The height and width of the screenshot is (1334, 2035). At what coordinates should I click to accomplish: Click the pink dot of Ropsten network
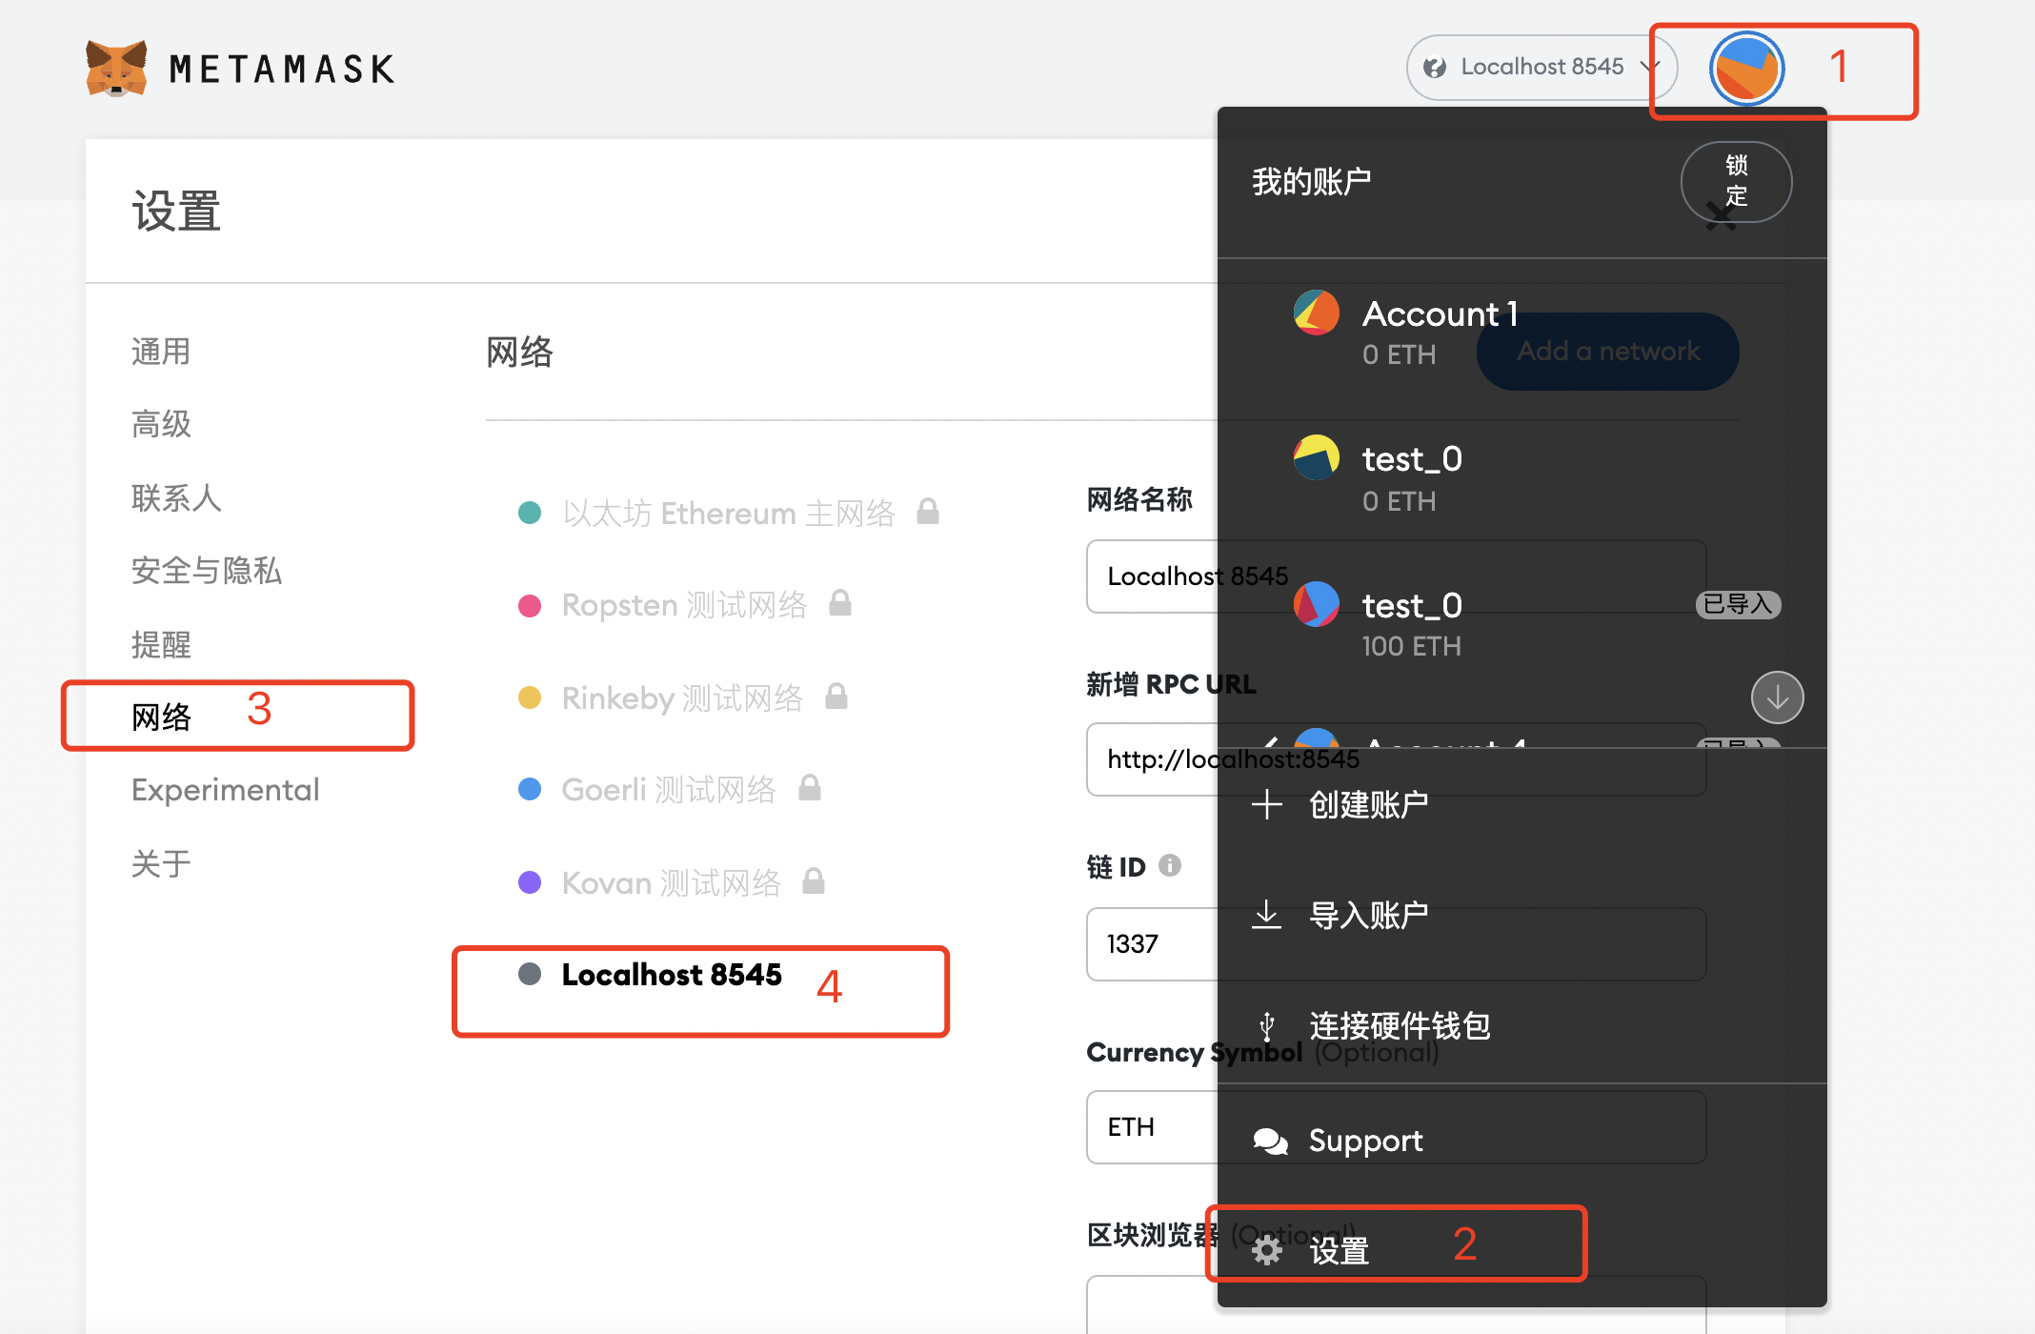click(x=530, y=606)
